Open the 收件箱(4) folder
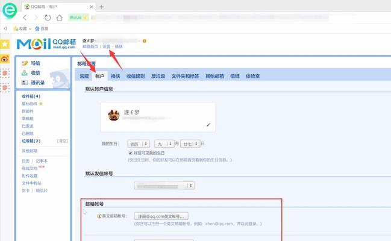 (x=31, y=96)
